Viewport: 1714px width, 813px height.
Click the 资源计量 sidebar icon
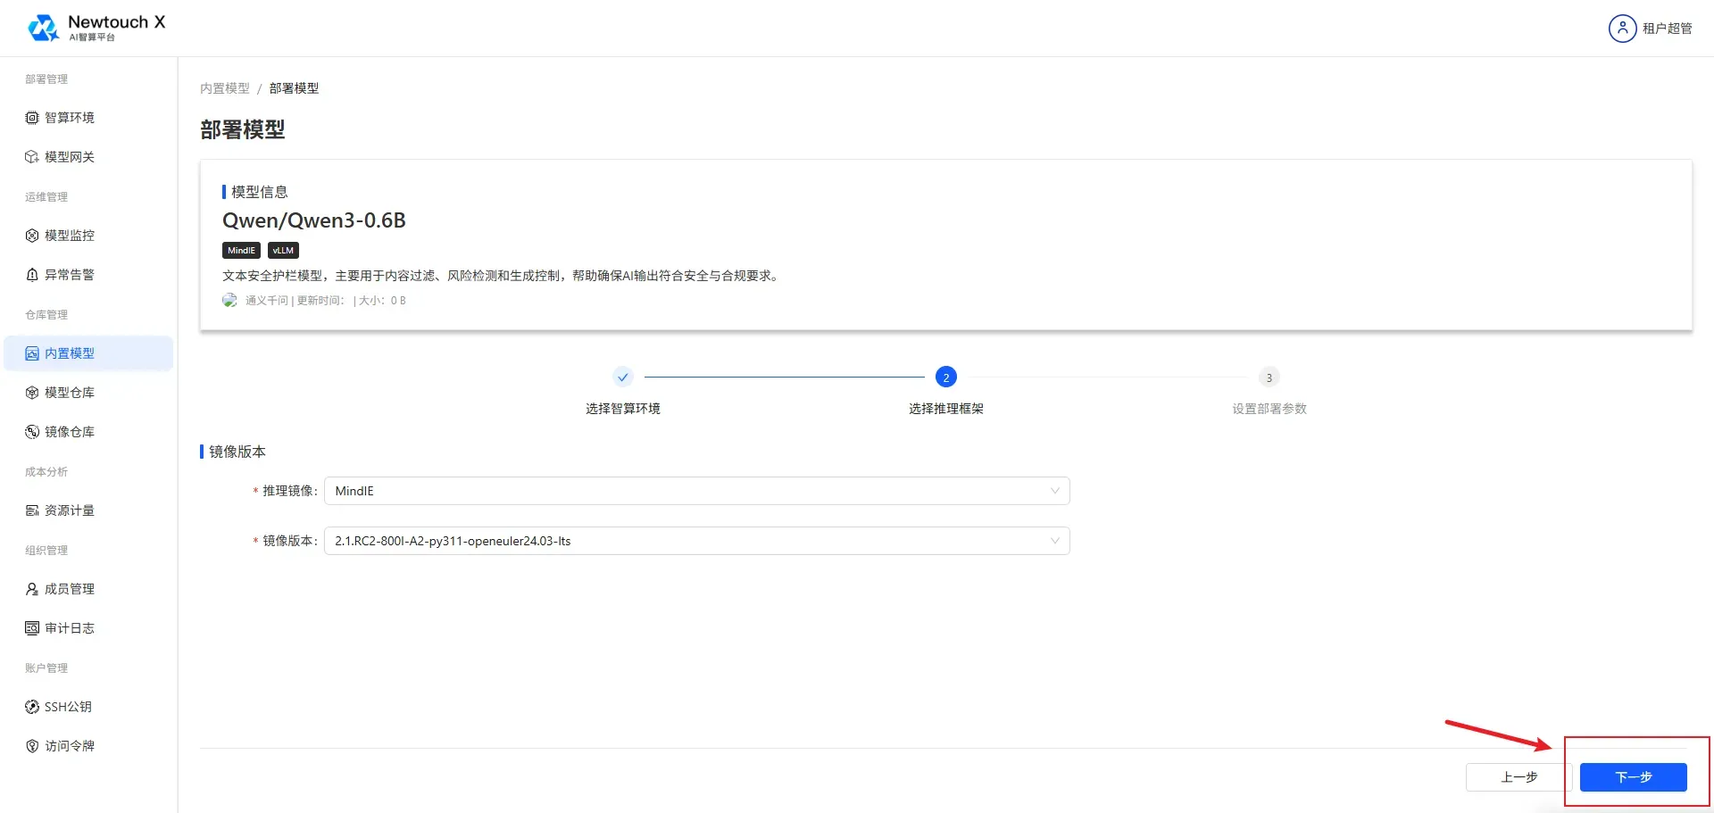(32, 510)
